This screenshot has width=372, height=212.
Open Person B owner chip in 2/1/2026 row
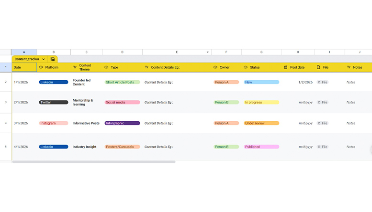coord(226,102)
